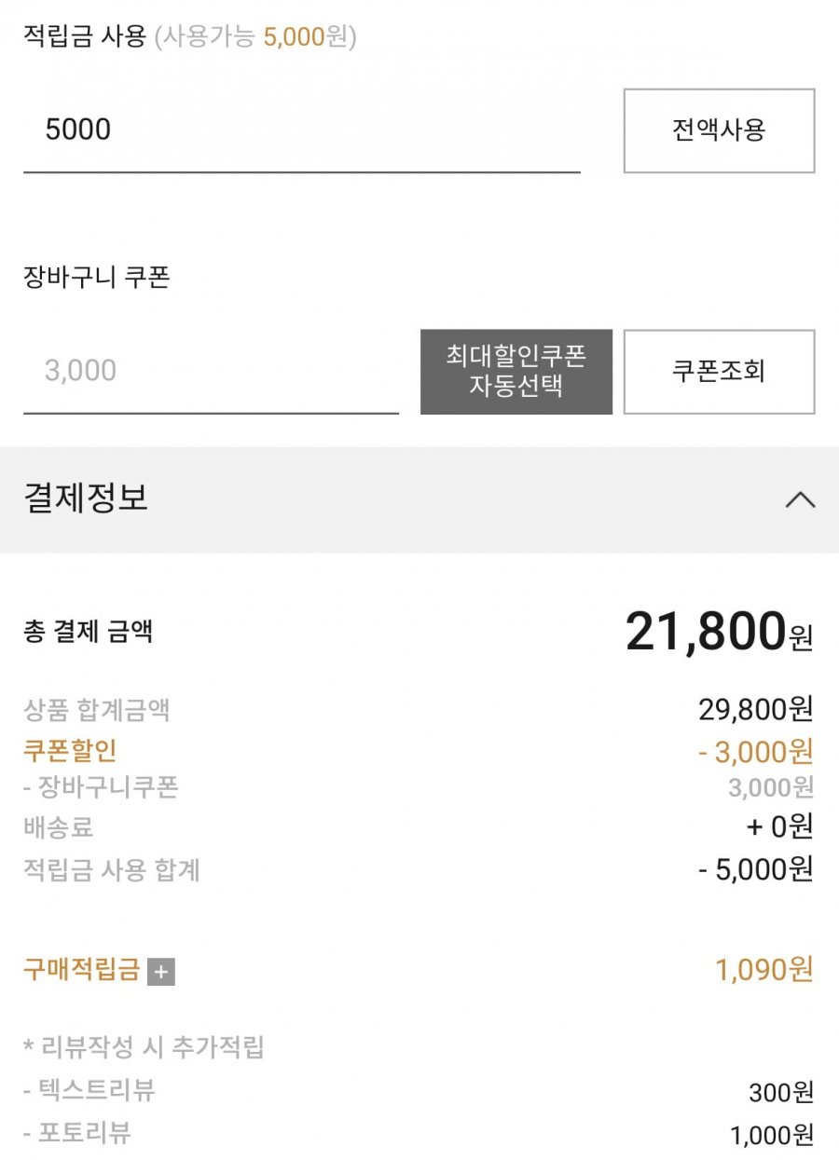Viewport: 839px width, 1160px height.
Task: Click the 1,090원 purchase reward amount
Action: pos(763,970)
